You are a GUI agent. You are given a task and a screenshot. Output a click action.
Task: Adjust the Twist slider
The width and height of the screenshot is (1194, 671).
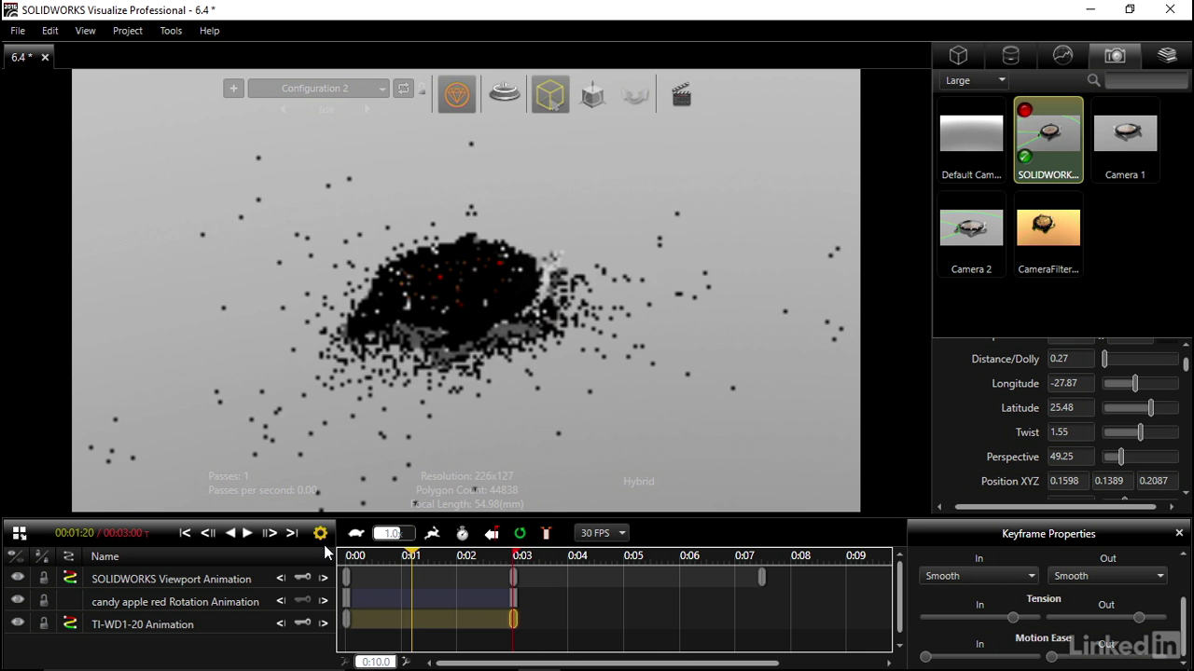(1141, 432)
